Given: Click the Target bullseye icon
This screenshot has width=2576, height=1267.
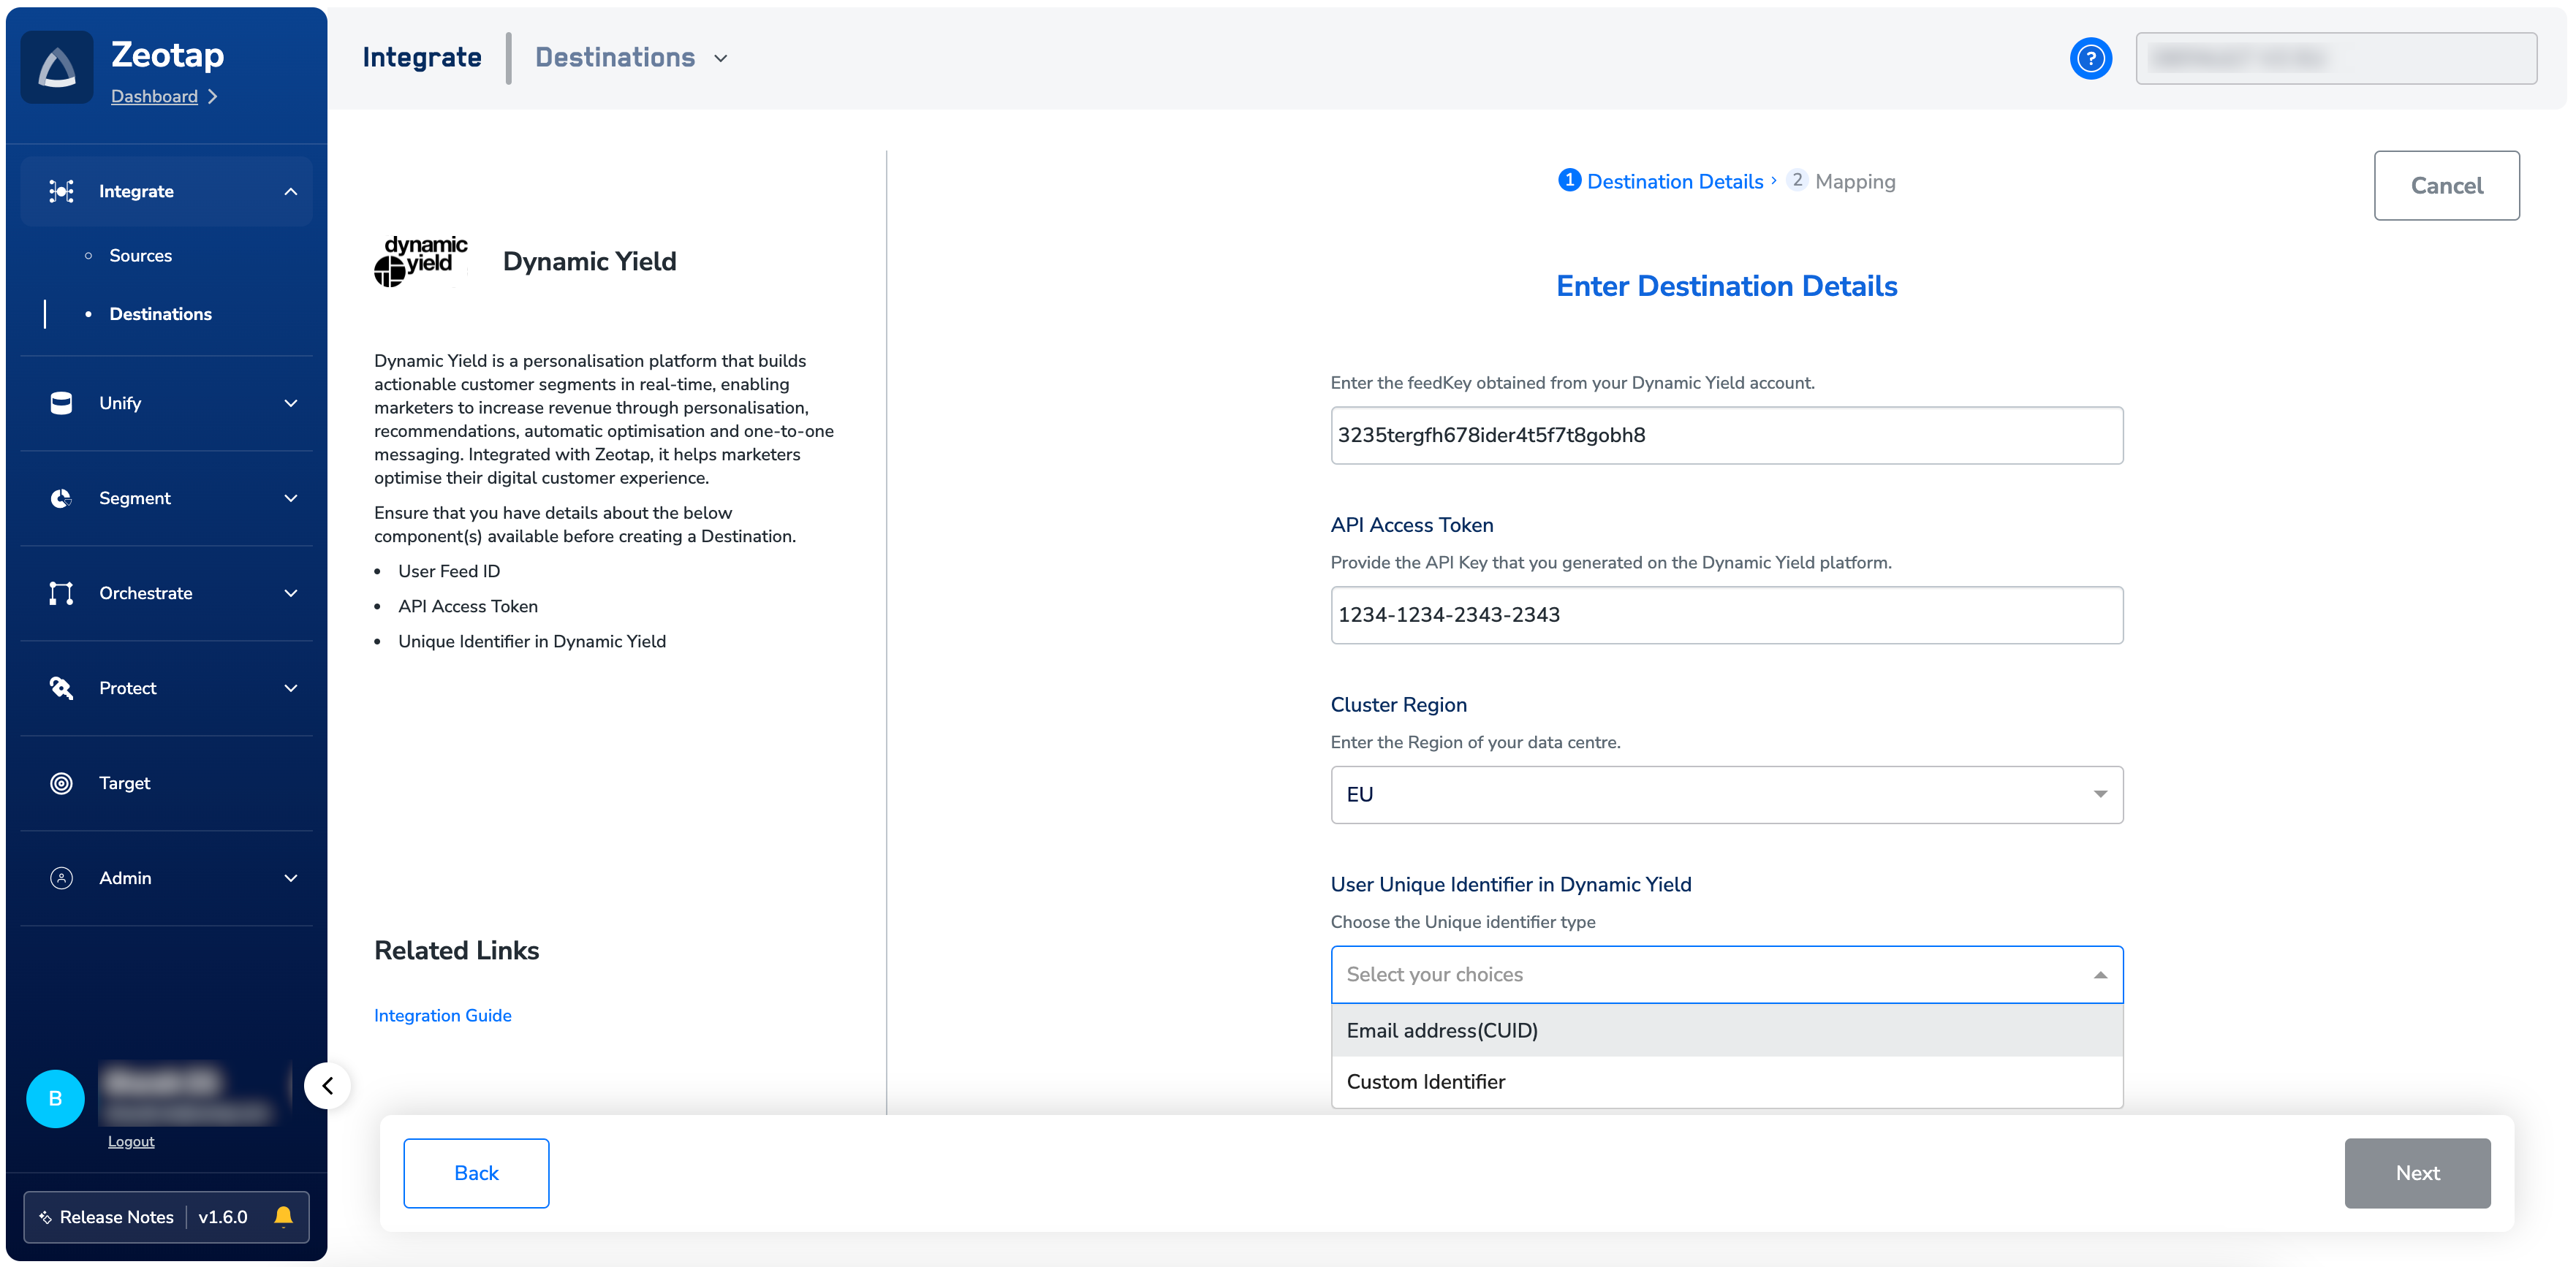Looking at the screenshot, I should pyautogui.click(x=61, y=783).
